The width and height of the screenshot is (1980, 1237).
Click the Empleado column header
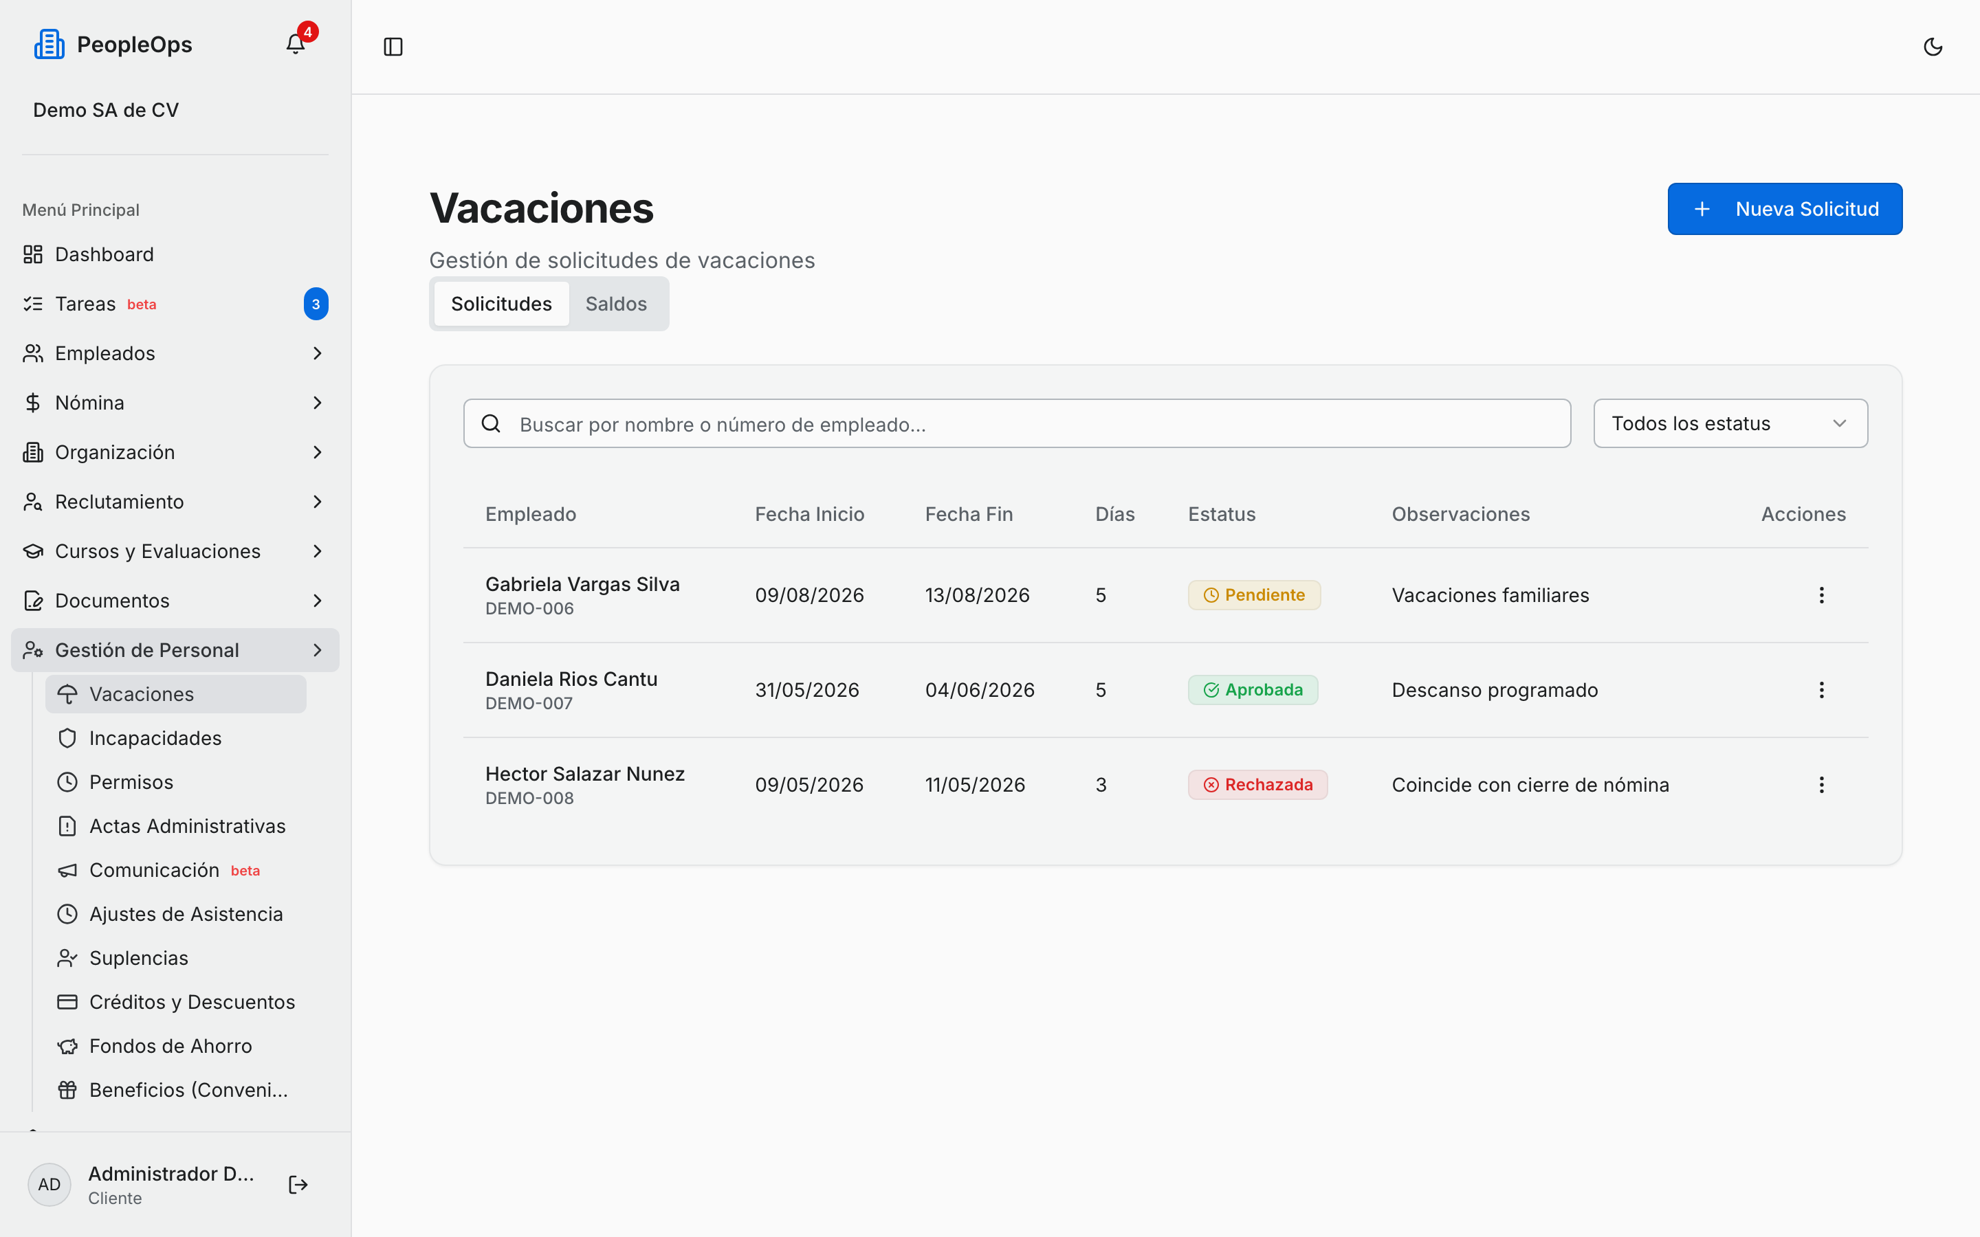point(531,515)
